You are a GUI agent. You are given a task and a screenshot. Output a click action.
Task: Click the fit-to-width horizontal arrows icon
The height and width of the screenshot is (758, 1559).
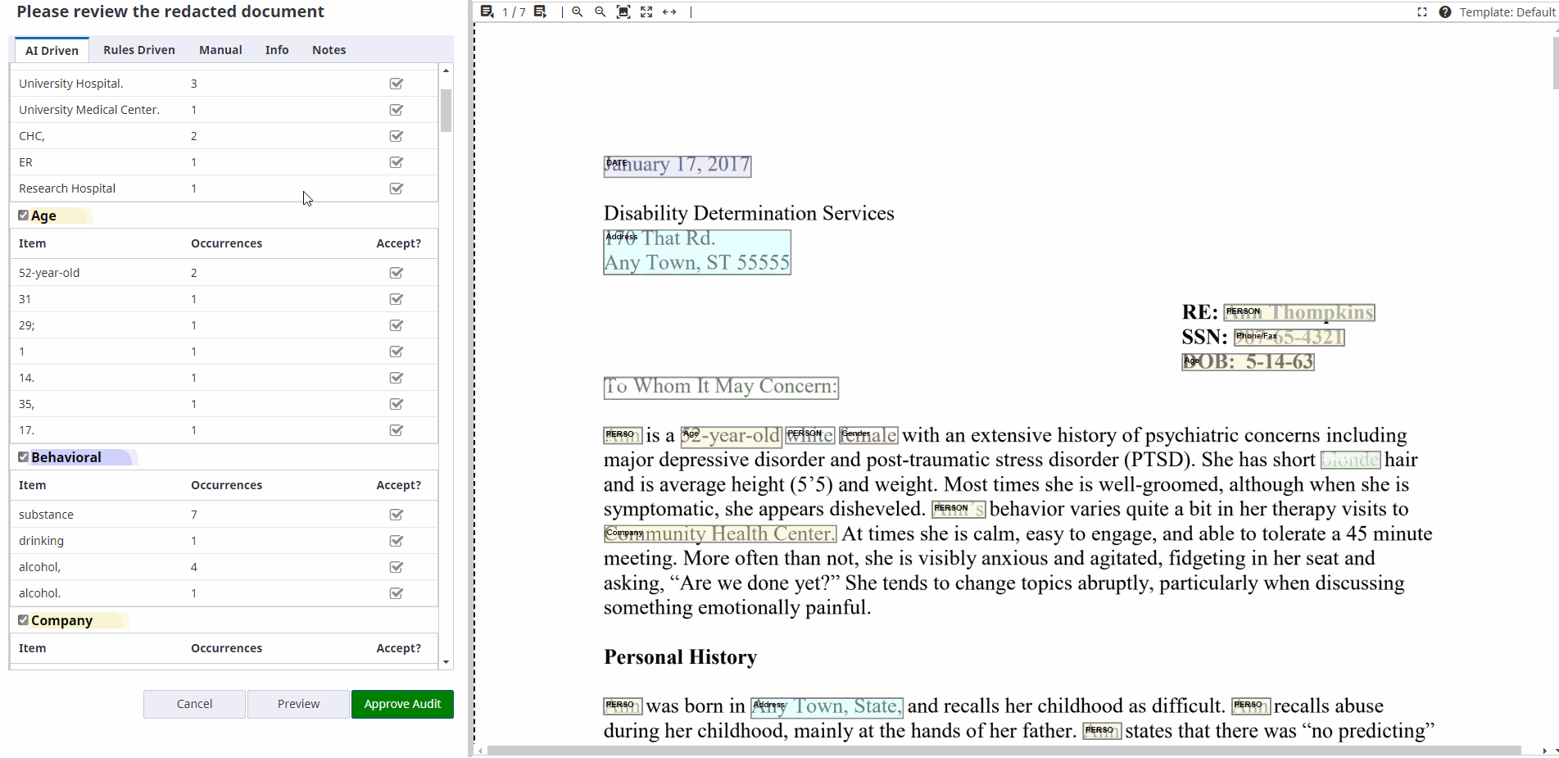[x=669, y=11]
